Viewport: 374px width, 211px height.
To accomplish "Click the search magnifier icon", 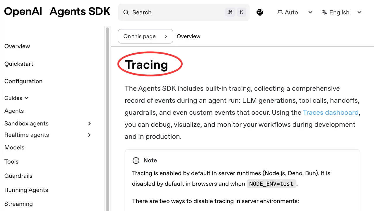I will pyautogui.click(x=126, y=12).
